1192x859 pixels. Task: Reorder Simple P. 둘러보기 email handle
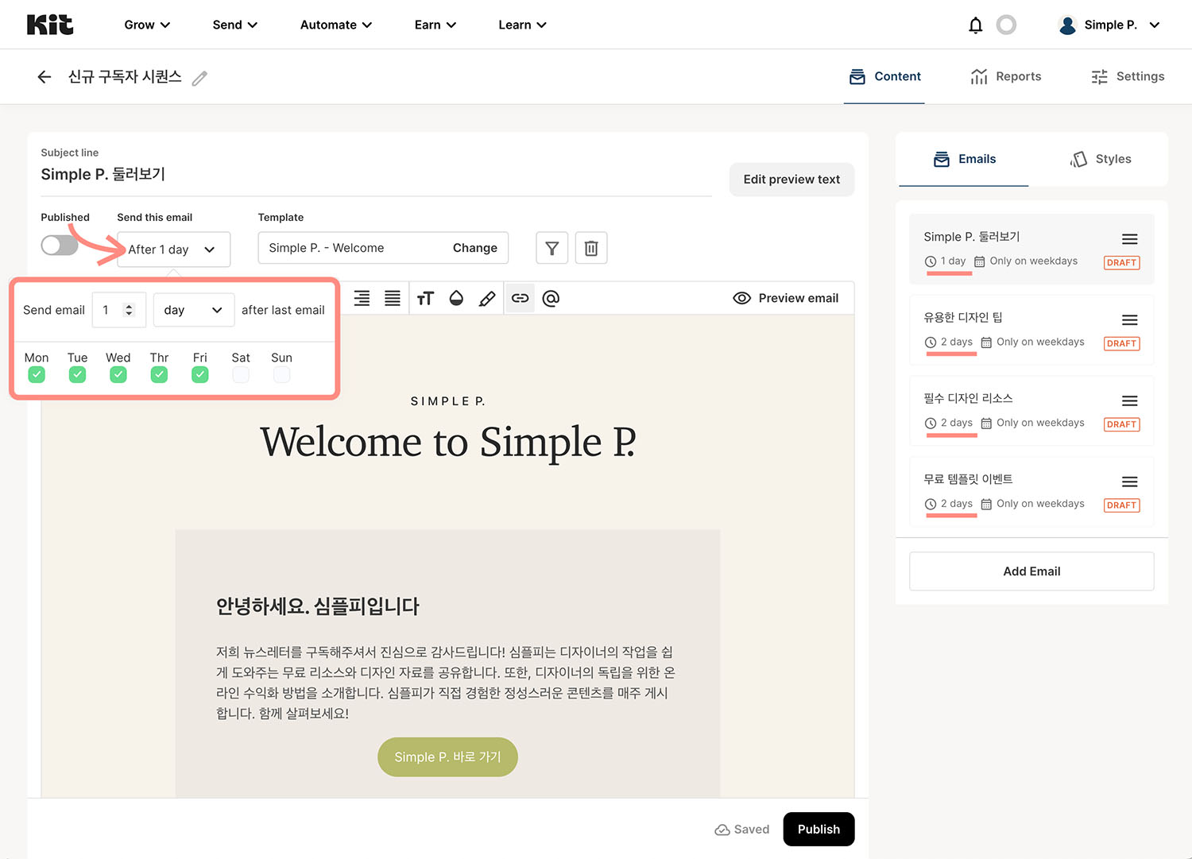click(1129, 239)
